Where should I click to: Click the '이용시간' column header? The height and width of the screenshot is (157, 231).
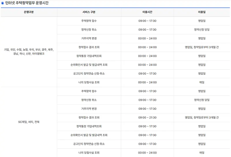(x=147, y=12)
